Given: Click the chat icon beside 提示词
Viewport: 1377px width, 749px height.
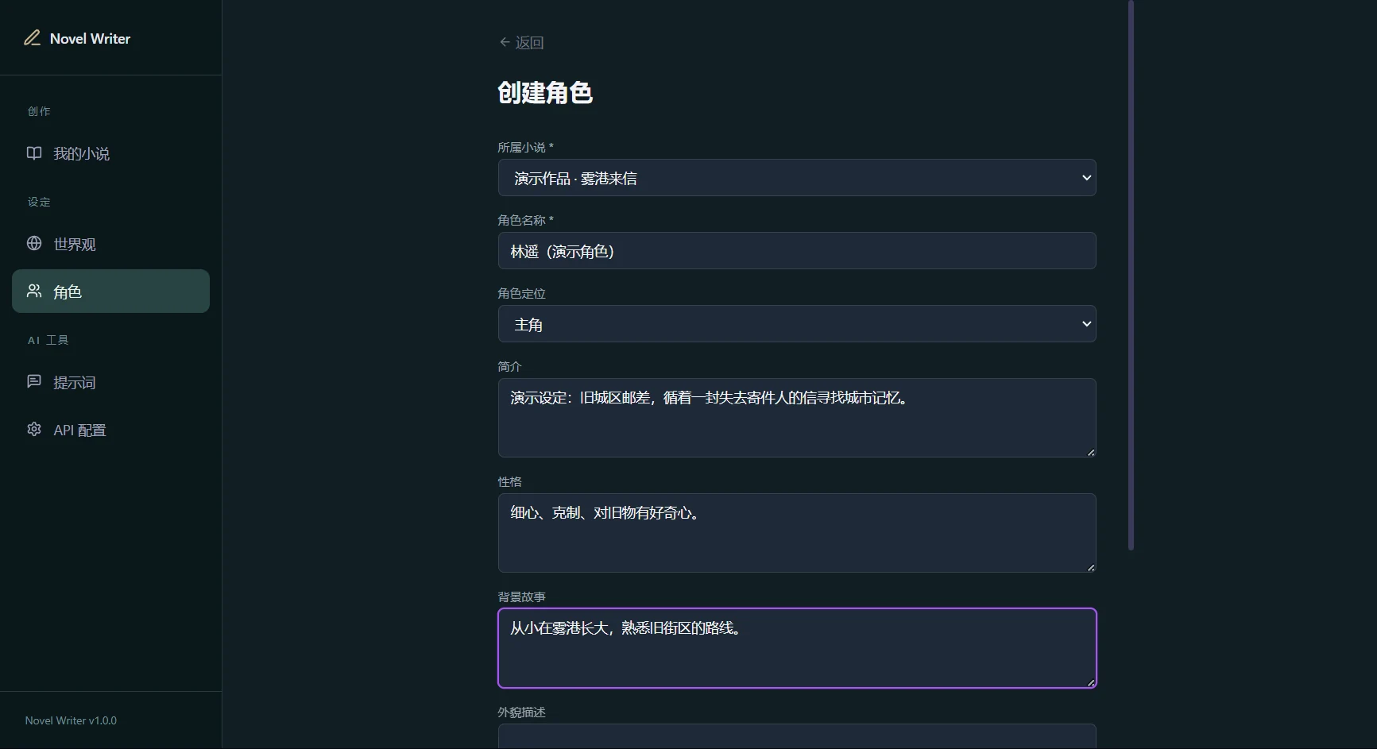Looking at the screenshot, I should [34, 381].
